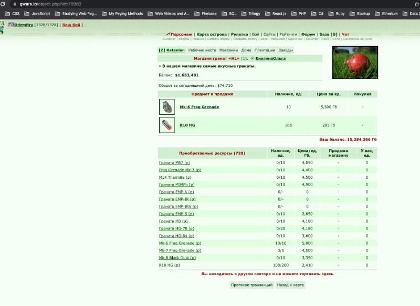Screen dimensions: 420x306
Task: Click the lock icon in the address bar
Action: click(15, 4)
